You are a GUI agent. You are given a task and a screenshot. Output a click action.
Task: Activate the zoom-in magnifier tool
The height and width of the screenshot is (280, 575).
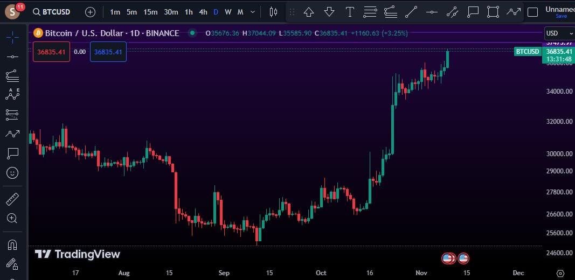click(x=12, y=219)
